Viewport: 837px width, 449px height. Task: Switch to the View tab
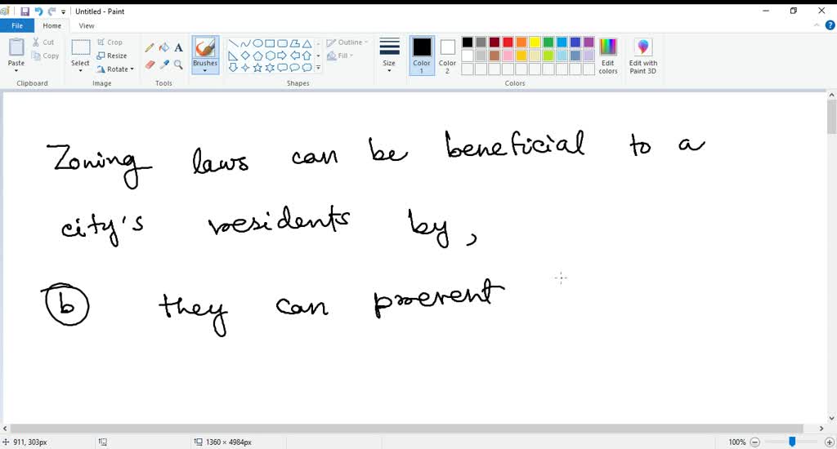87,26
